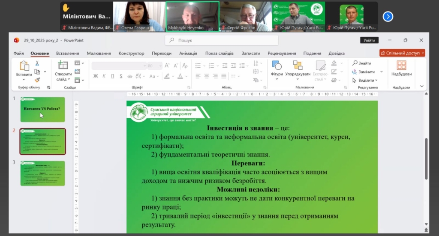Open the Надбудови add-ins icon
Image resolution: width=439 pixels, height=236 pixels.
pos(401,66)
